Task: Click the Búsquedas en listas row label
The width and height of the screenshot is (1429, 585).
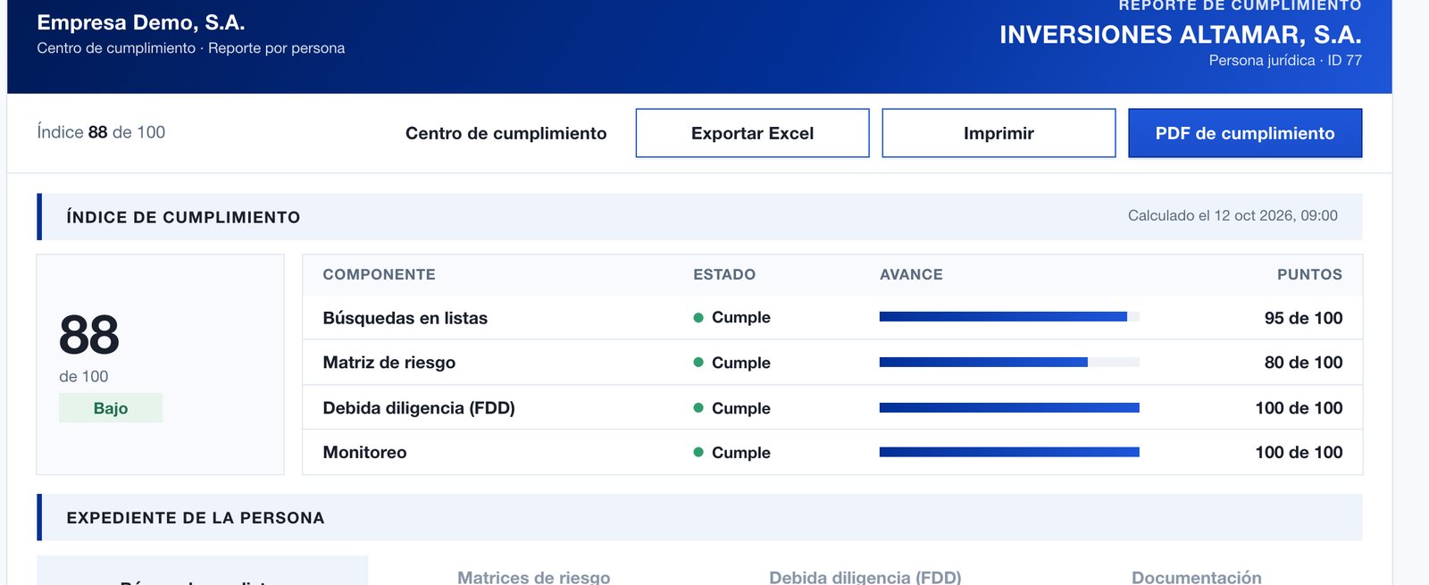Action: click(405, 318)
